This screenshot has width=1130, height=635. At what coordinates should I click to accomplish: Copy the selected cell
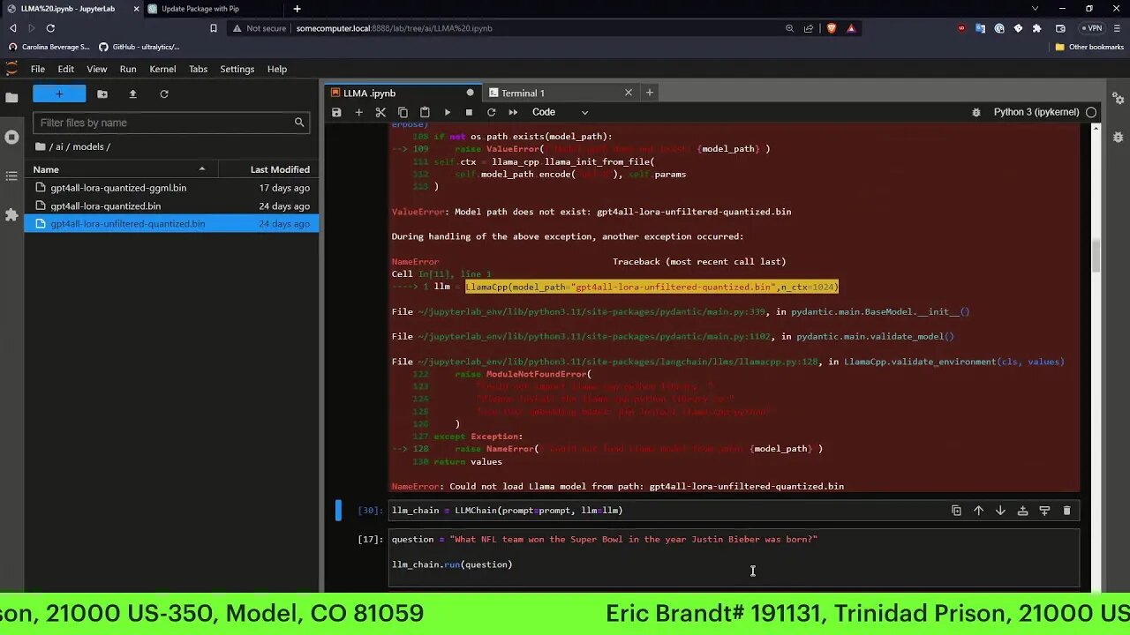pos(403,112)
